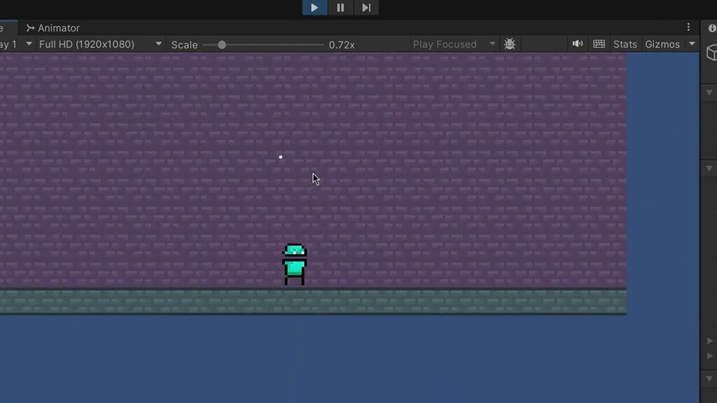Viewport: 717px width, 403px height.
Task: Toggle Gizmos visibility in Game view
Action: (x=663, y=43)
